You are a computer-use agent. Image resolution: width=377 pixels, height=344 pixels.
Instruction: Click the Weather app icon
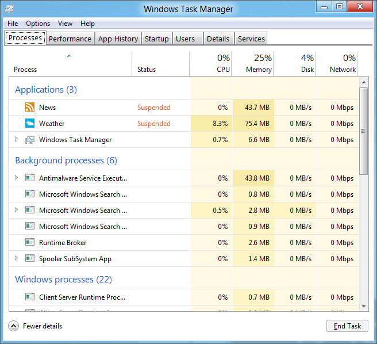[30, 123]
